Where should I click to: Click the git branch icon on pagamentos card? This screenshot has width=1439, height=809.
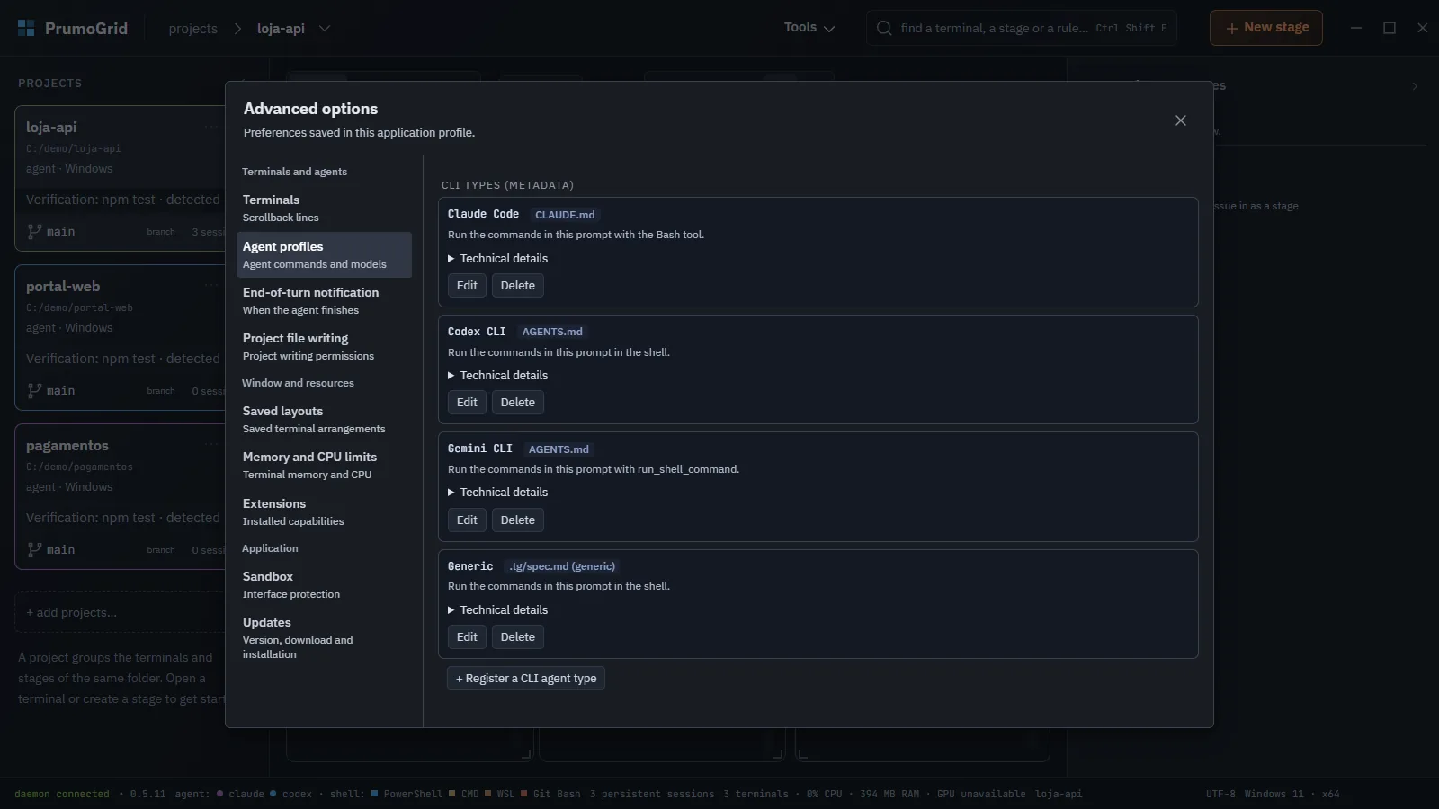(34, 549)
